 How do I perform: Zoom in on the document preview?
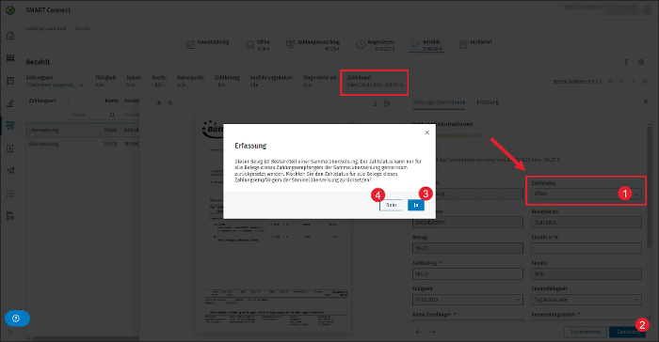(159, 102)
